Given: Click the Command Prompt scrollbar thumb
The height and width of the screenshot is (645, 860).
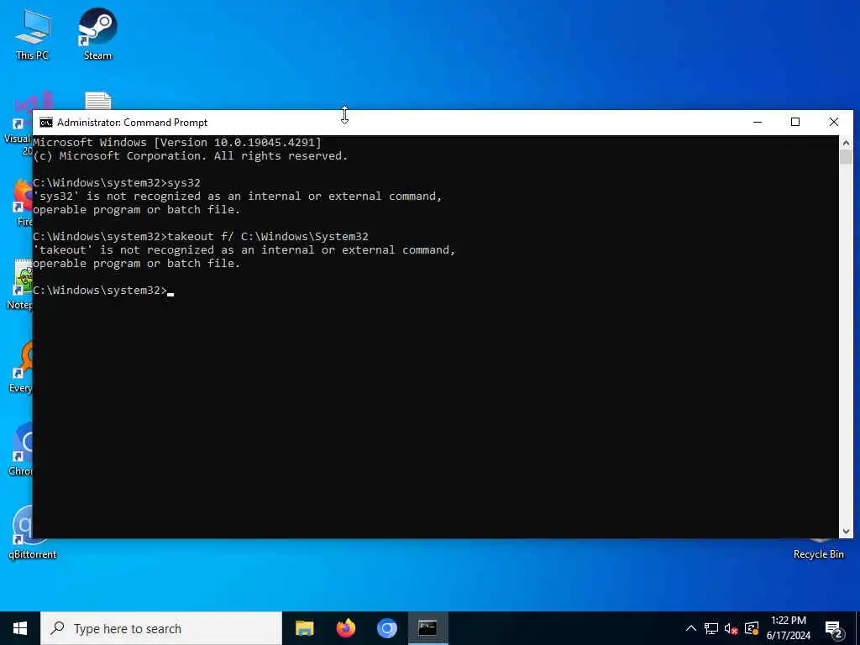Looking at the screenshot, I should [x=846, y=157].
